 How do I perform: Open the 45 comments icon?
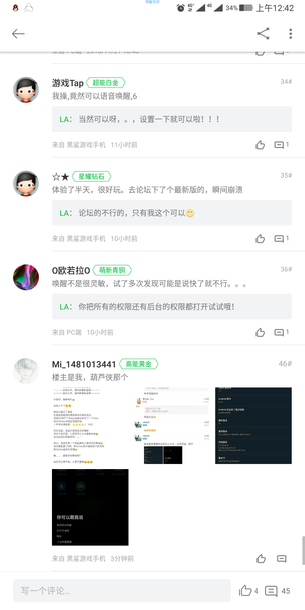[x=278, y=591]
